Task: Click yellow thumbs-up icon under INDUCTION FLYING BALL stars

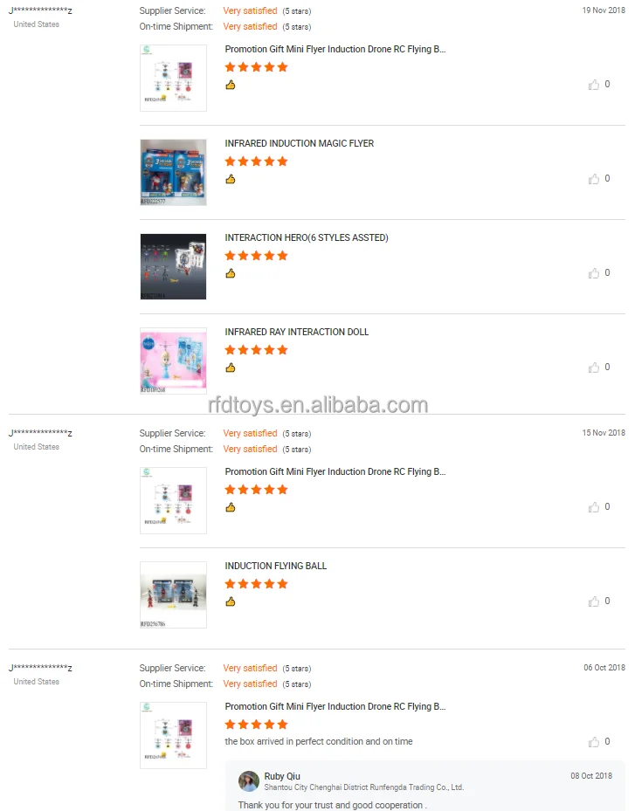Action: click(231, 601)
